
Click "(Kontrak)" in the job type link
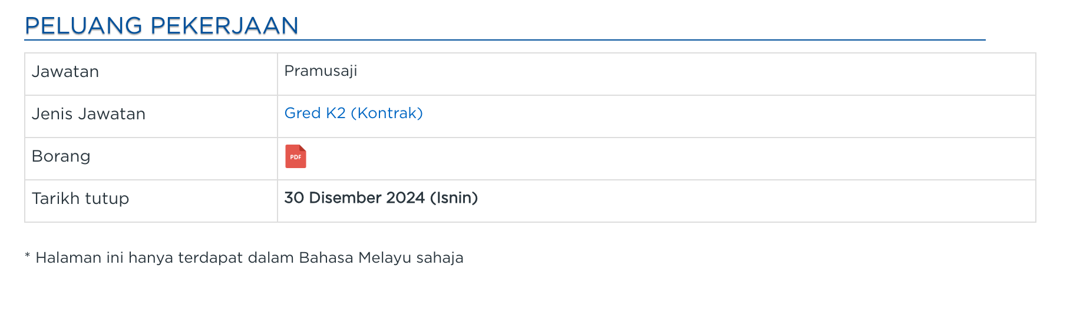tap(387, 113)
